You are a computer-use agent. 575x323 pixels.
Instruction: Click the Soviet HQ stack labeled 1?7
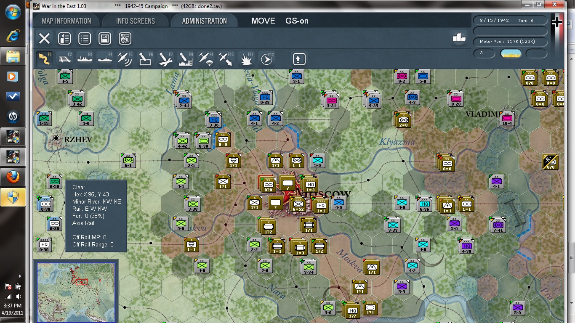tap(351, 310)
